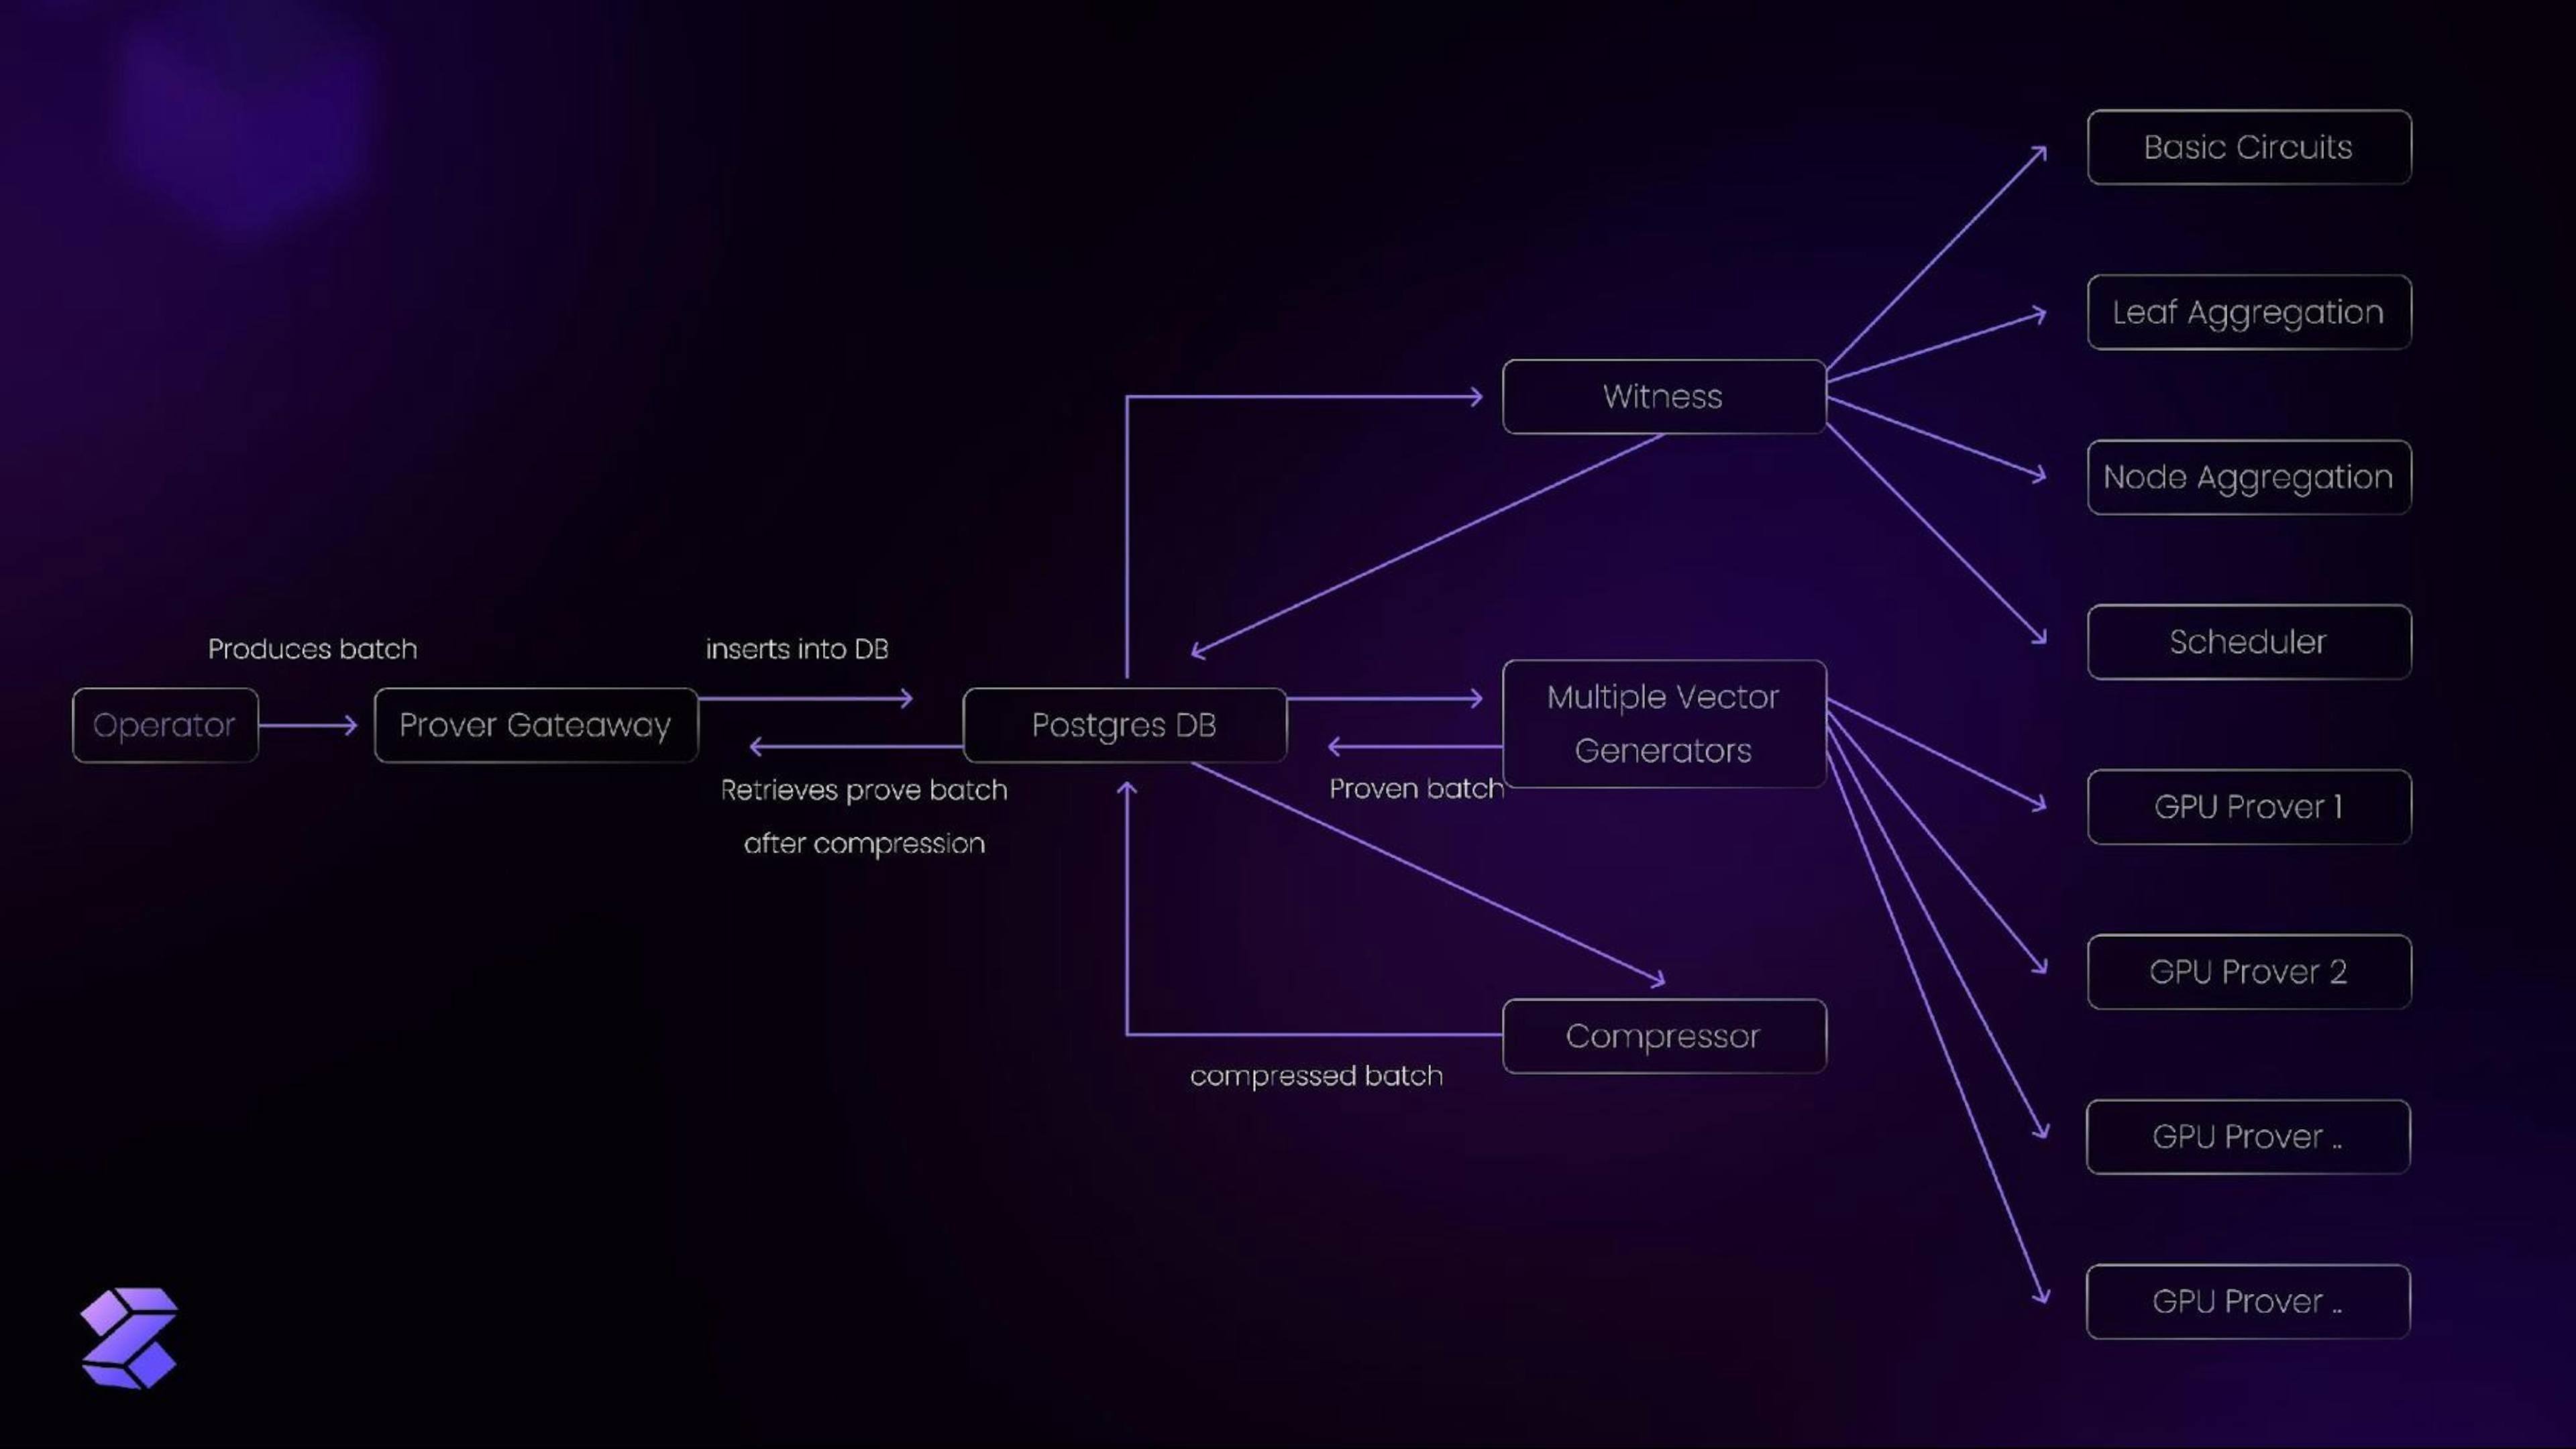
Task: Click the Scheduler node
Action: click(x=2247, y=640)
